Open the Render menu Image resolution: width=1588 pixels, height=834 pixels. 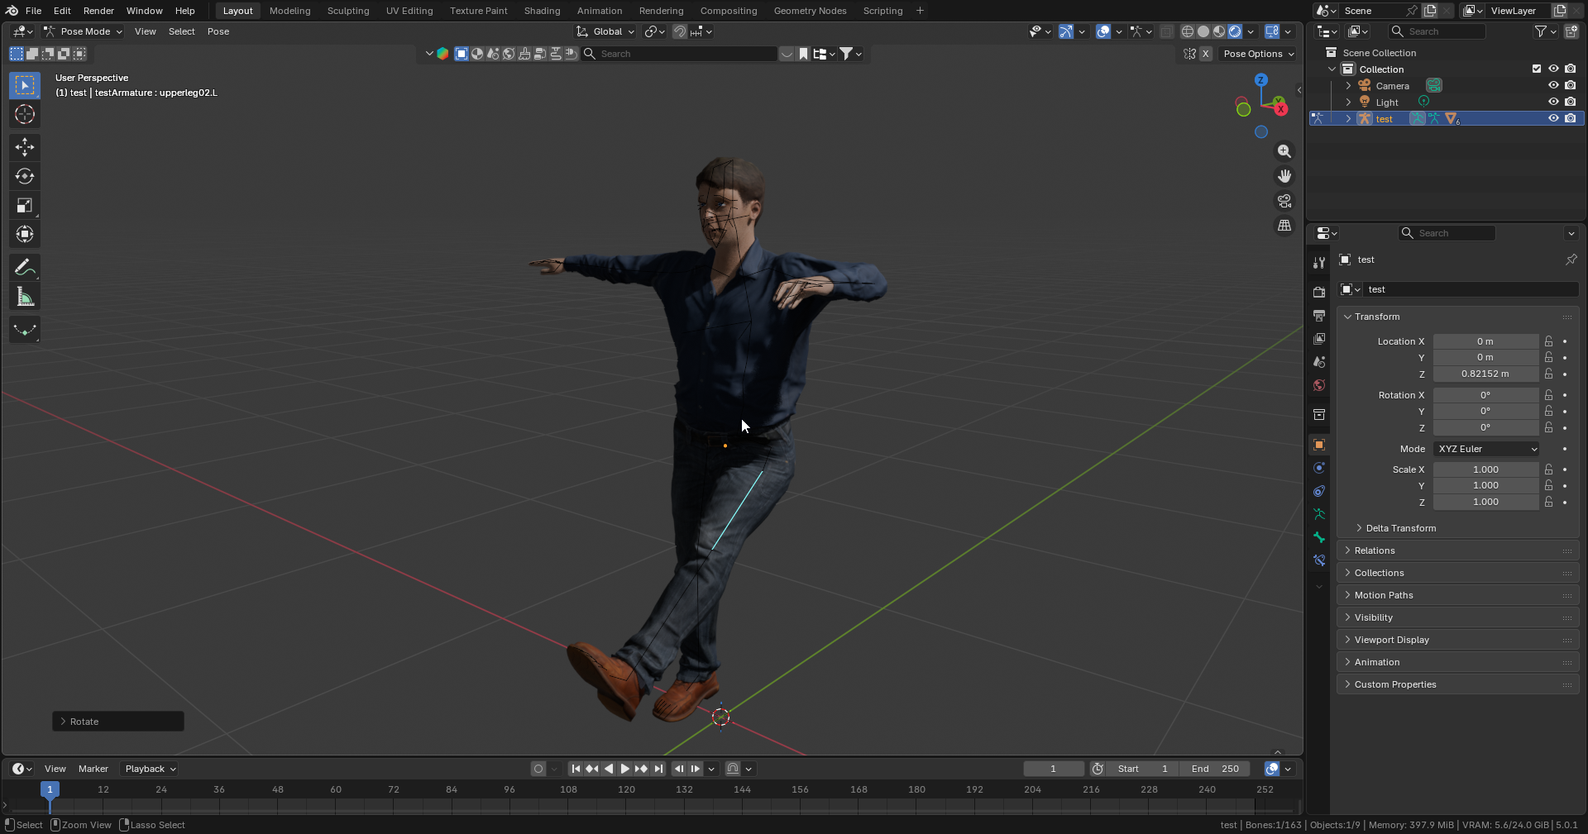click(98, 11)
